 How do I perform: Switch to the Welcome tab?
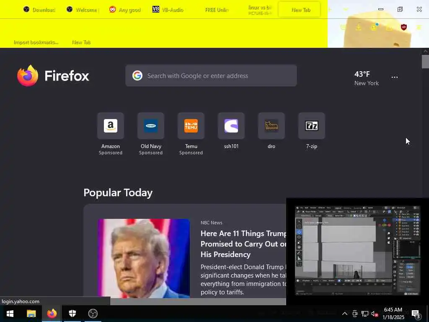tap(82, 10)
